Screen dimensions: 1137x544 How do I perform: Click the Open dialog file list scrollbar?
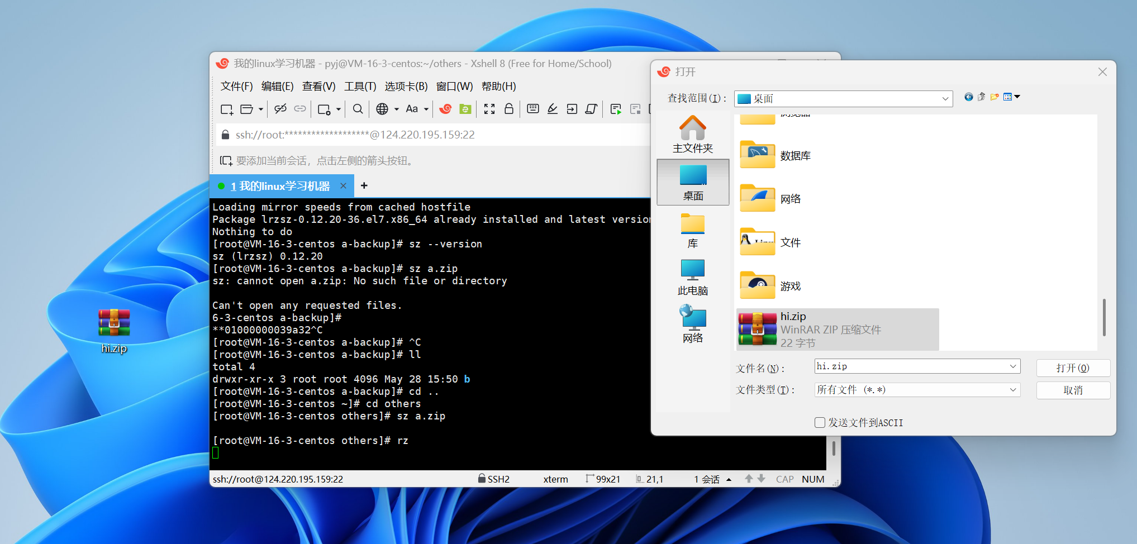1104,317
